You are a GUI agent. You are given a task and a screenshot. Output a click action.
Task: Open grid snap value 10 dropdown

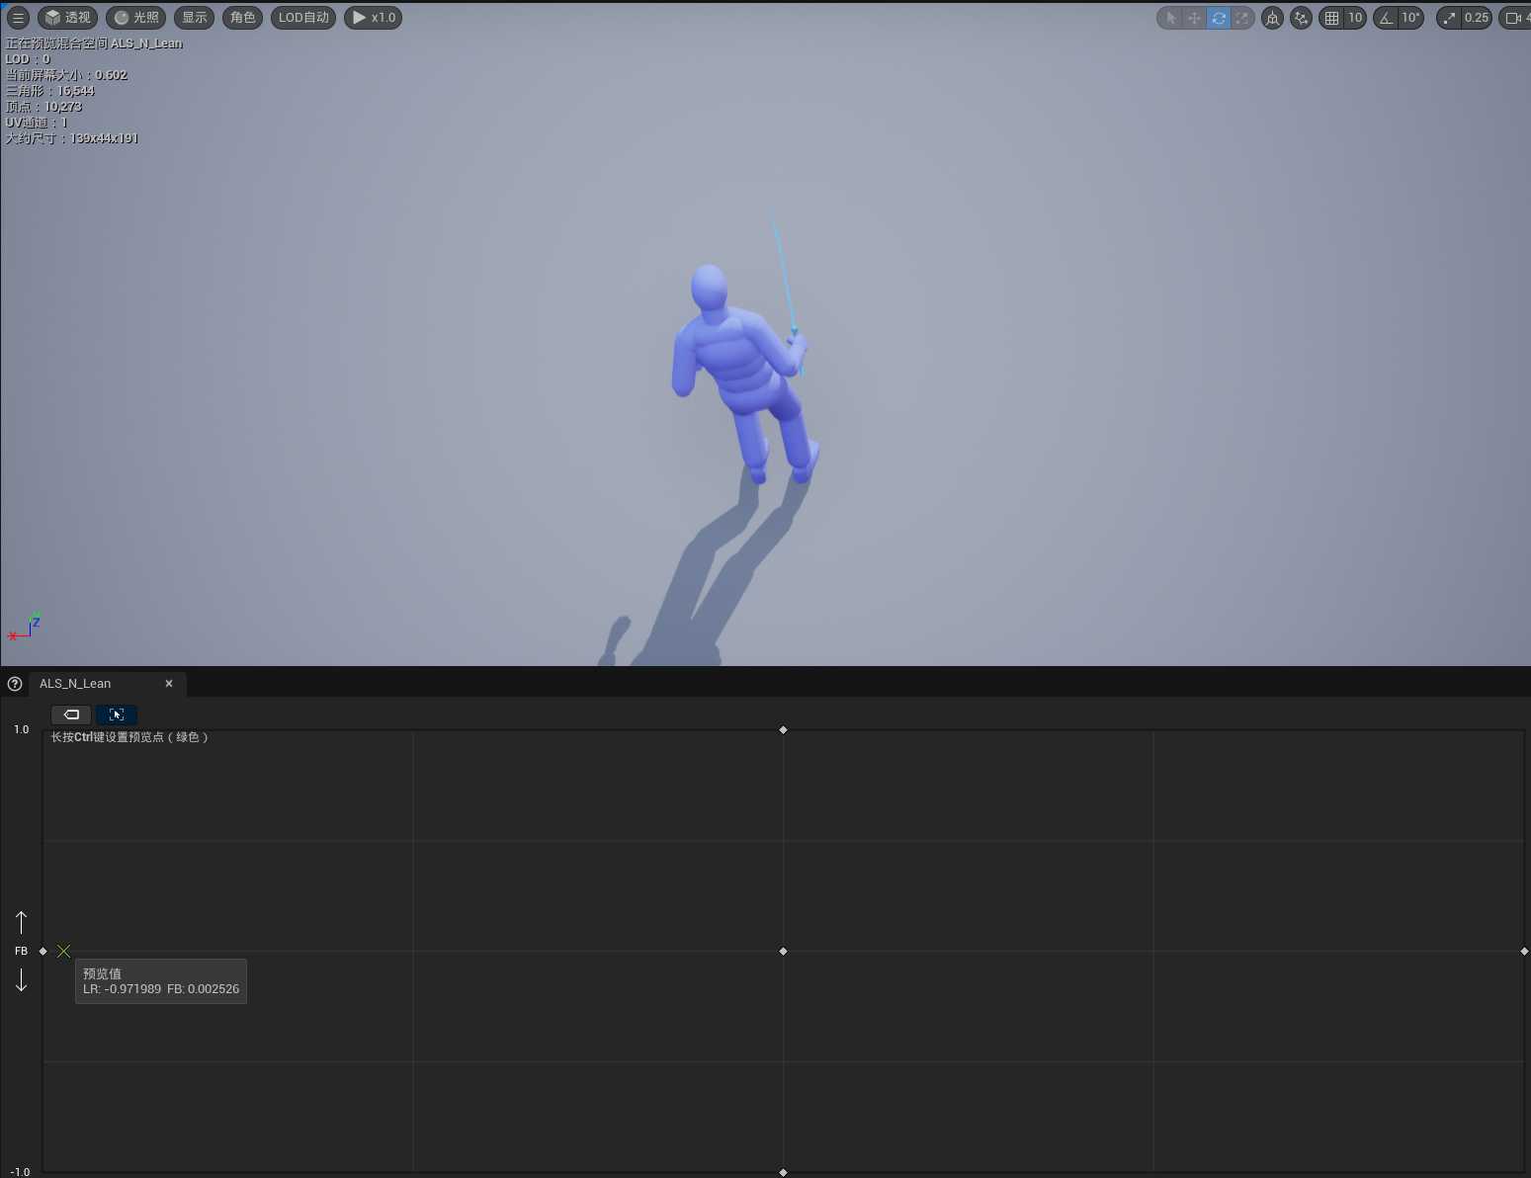click(1355, 18)
